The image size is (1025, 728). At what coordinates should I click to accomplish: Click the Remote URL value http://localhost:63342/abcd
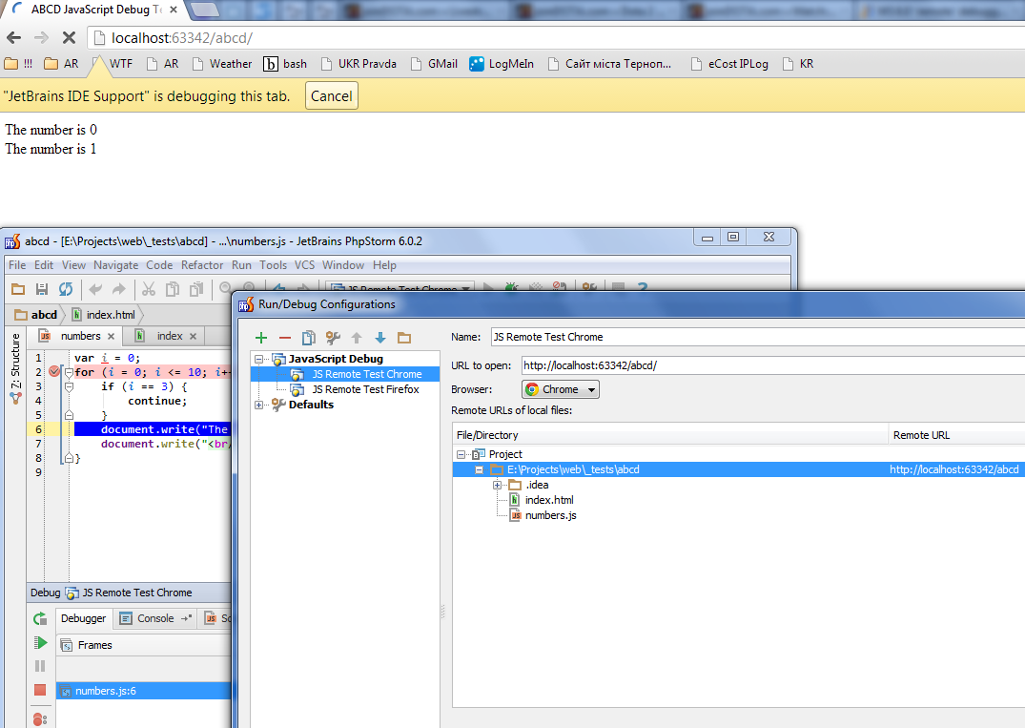(953, 469)
